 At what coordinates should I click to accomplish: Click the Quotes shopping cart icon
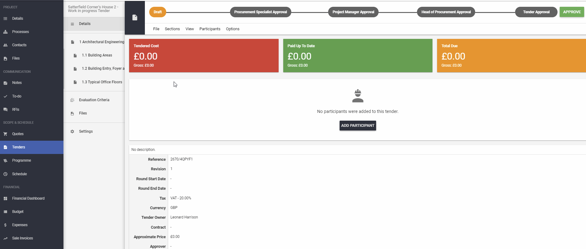tap(5, 134)
